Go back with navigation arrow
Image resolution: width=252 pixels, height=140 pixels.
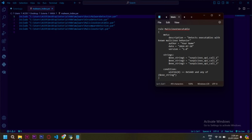[75, 3]
